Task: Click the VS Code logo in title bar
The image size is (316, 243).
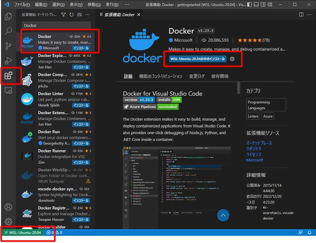Action: (x=7, y=4)
